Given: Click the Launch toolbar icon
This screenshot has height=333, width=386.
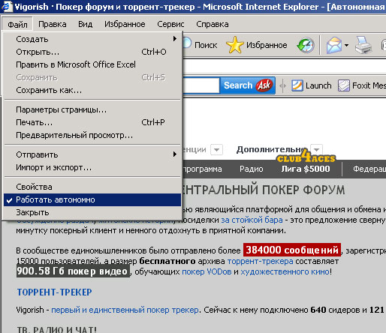Looking at the screenshot, I should click(x=297, y=85).
